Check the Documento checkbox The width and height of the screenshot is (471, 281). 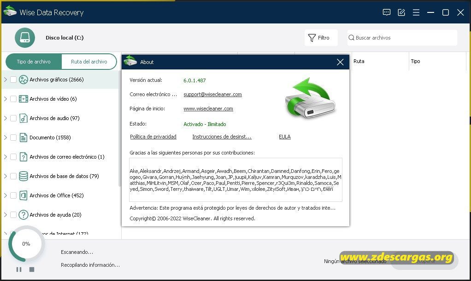13,138
